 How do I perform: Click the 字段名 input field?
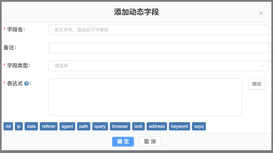(x=159, y=30)
